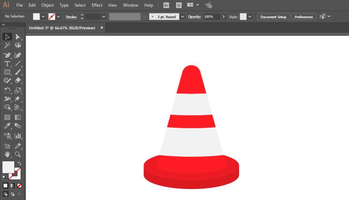Open the Object menu
Image resolution: width=349 pixels, height=200 pixels.
[x=47, y=5]
